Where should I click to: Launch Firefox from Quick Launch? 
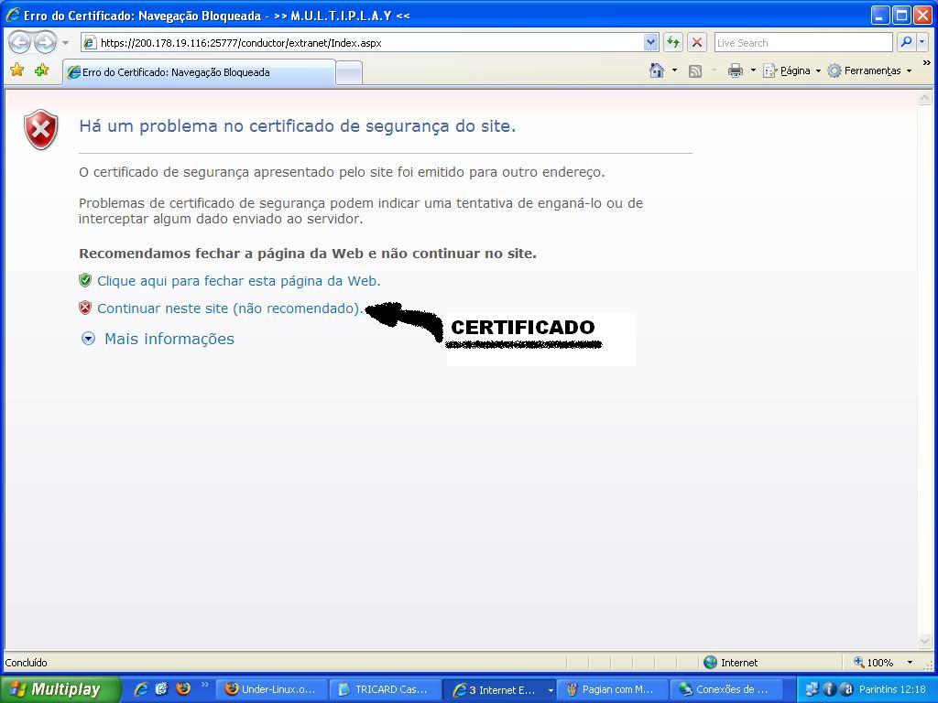[x=183, y=688]
